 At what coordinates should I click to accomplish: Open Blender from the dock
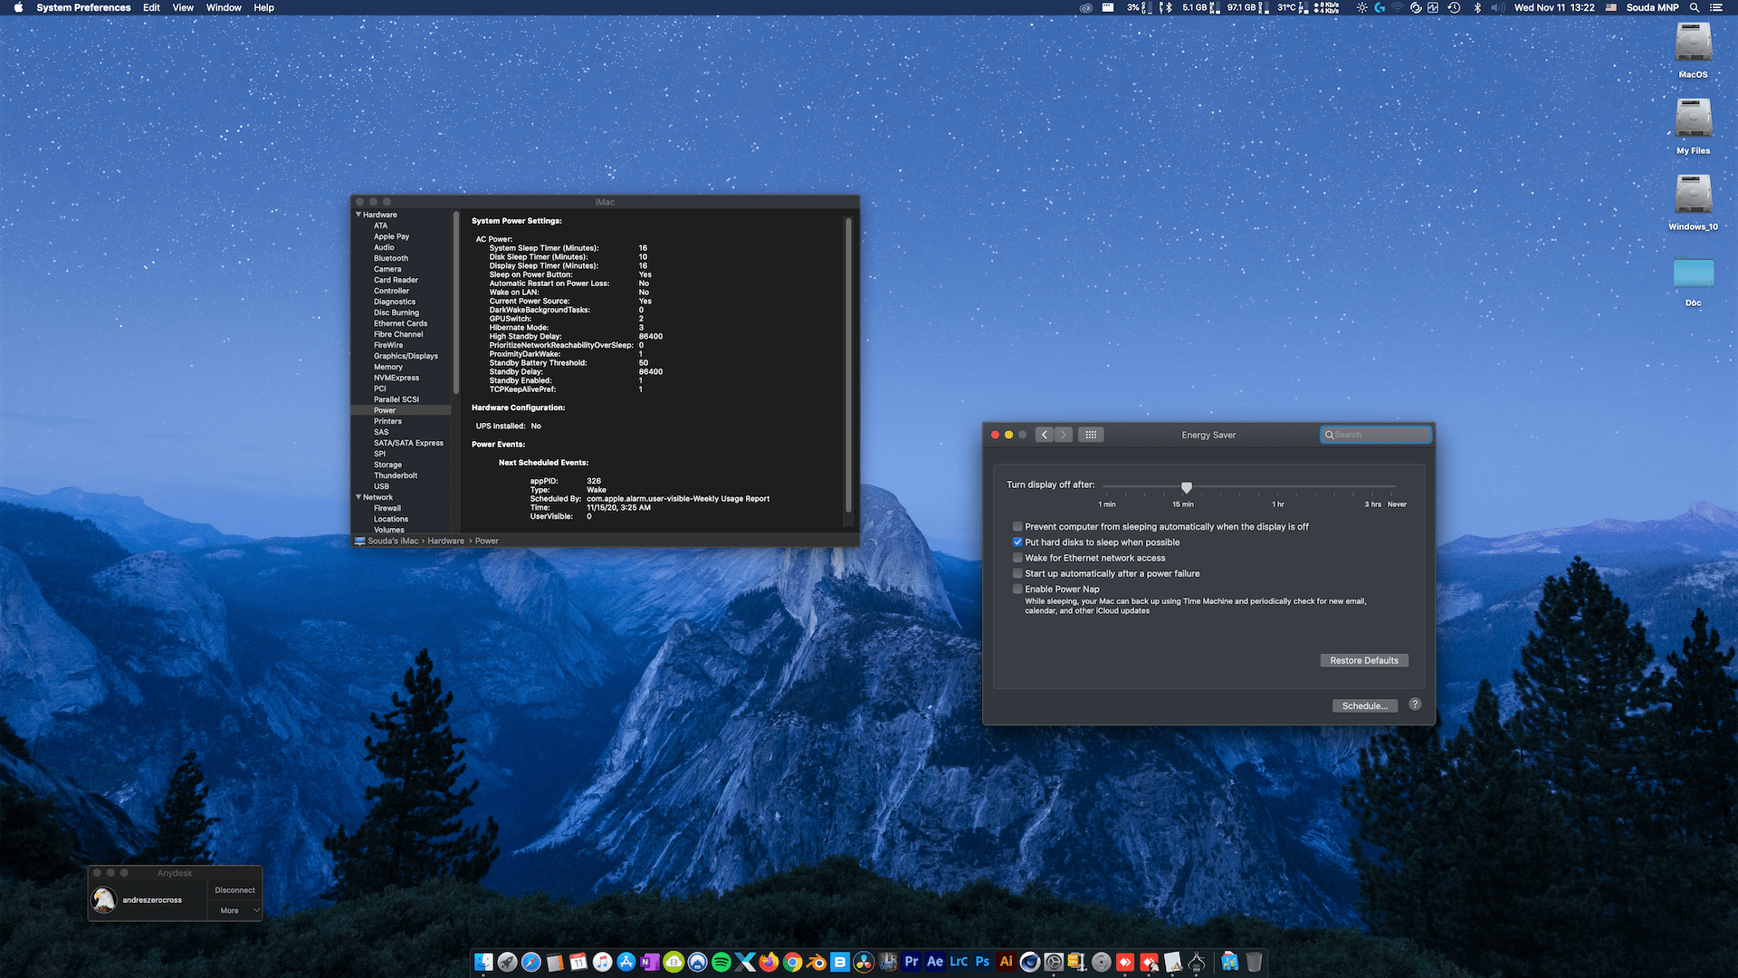click(816, 963)
